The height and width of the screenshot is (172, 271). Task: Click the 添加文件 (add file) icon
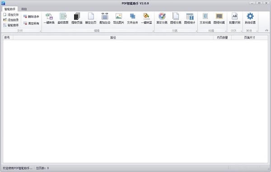5,15
